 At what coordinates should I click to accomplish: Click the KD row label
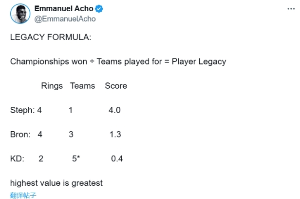coord(17,159)
